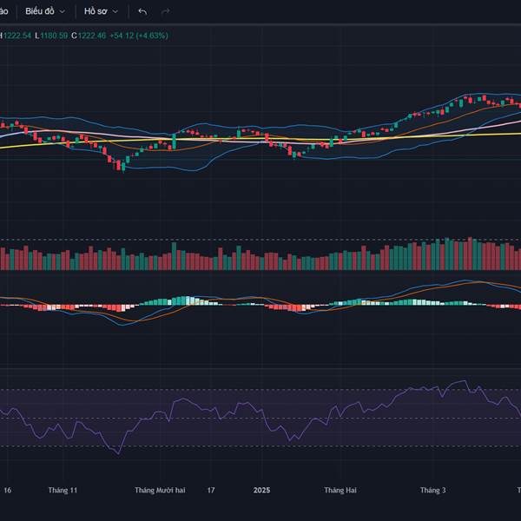The height and width of the screenshot is (521, 521).
Task: Select the yellow moving average line
Action: coord(260,139)
